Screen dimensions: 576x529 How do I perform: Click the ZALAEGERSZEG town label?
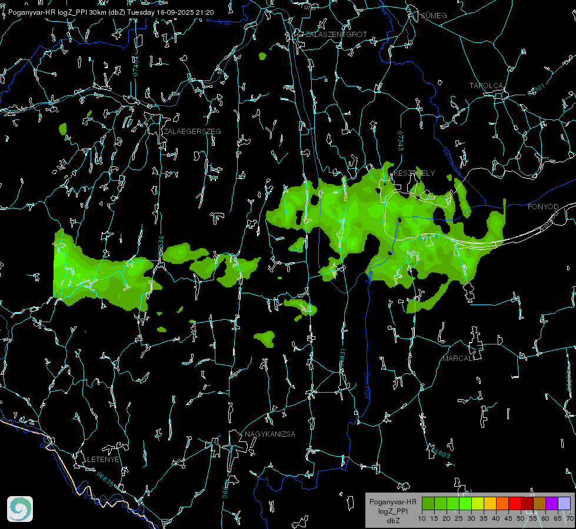tap(192, 132)
